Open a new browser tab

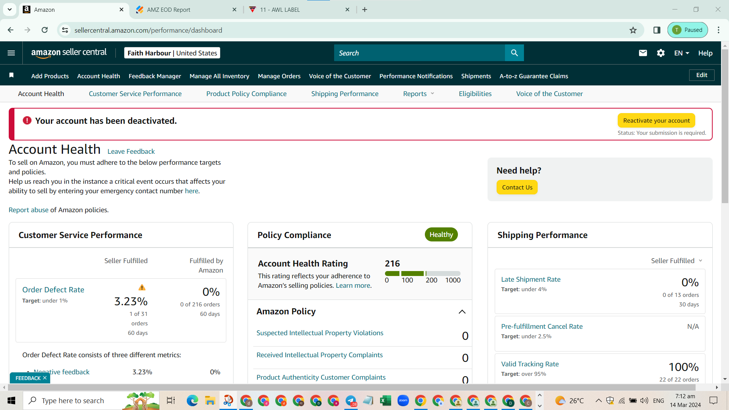pos(364,9)
